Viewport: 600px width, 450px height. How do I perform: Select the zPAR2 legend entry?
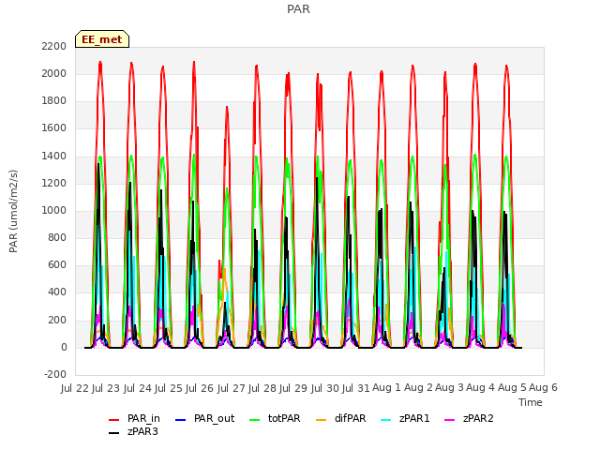point(469,419)
